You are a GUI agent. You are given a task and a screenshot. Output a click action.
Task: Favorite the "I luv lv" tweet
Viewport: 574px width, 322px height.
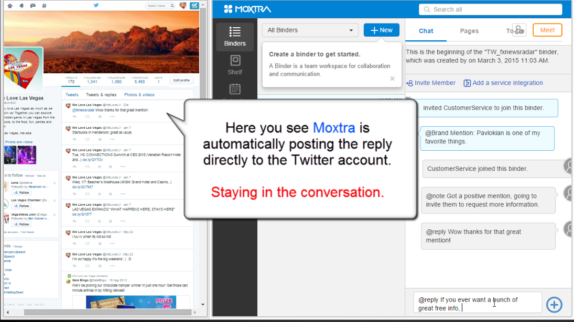100,243
